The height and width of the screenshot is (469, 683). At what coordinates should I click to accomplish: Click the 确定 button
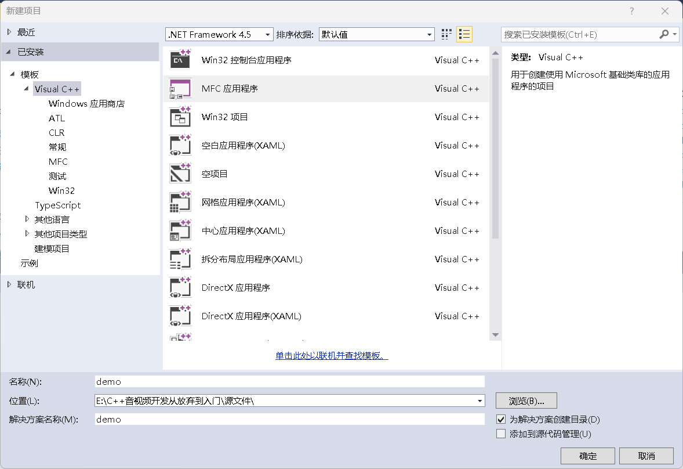point(587,456)
